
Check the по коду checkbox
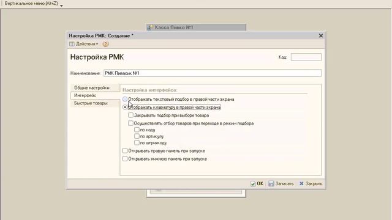(137, 130)
